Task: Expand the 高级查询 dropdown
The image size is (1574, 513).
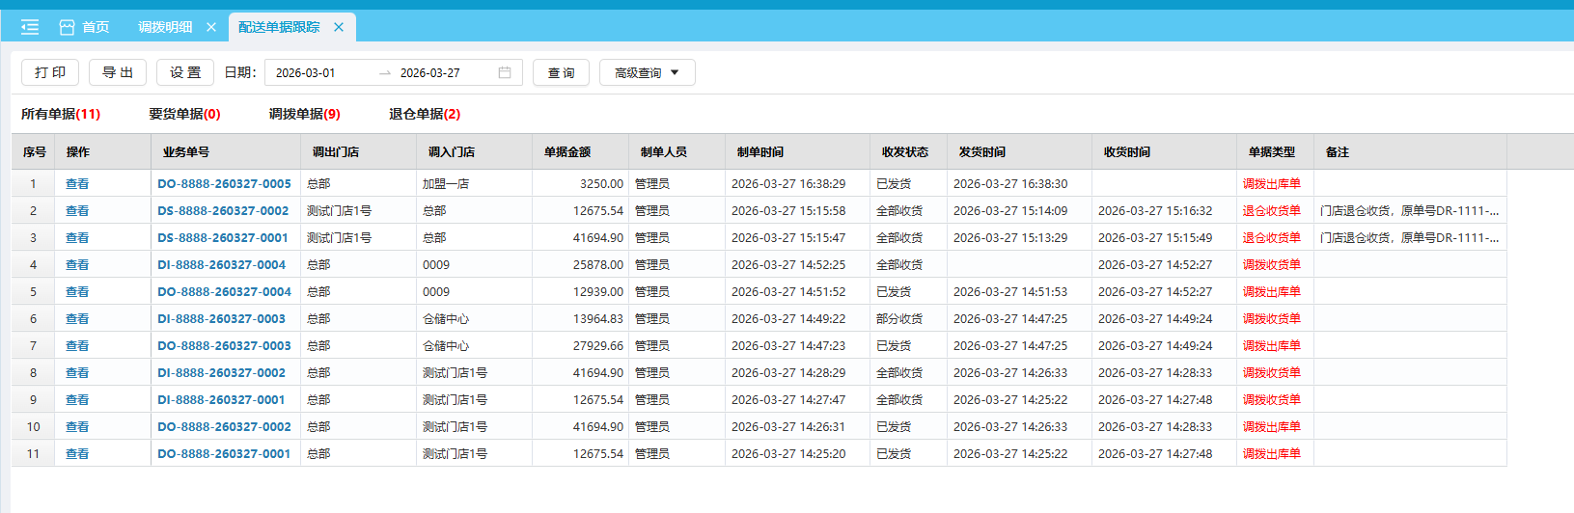Action: pyautogui.click(x=647, y=72)
